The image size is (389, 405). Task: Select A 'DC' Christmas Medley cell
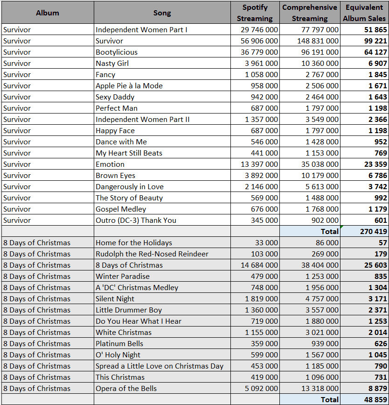(x=162, y=287)
